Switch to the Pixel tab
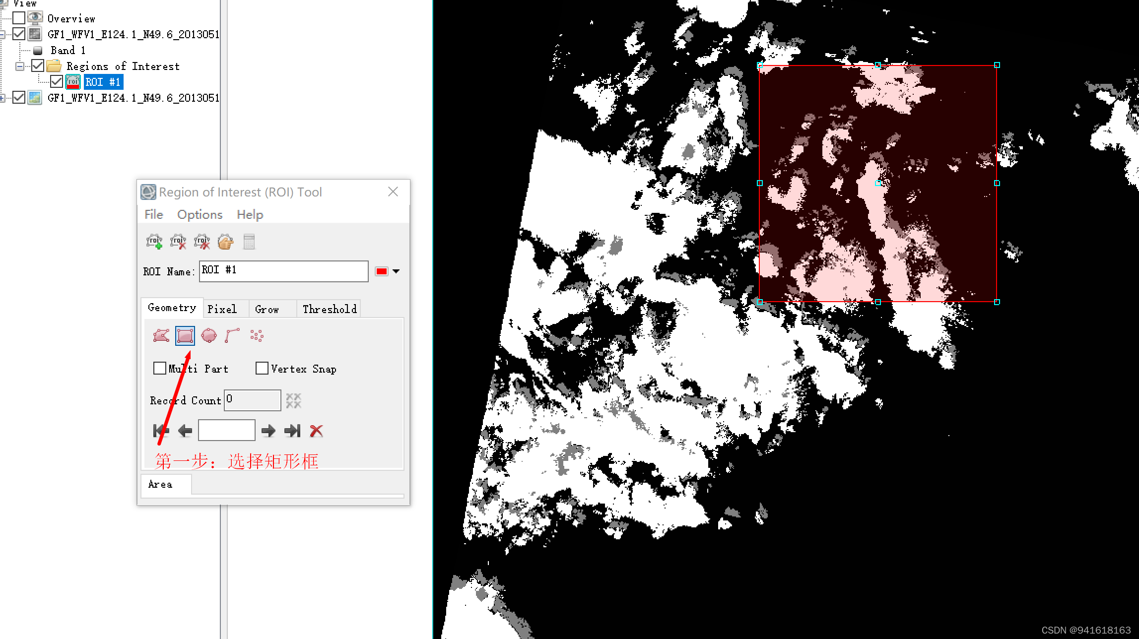This screenshot has width=1139, height=639. tap(222, 309)
